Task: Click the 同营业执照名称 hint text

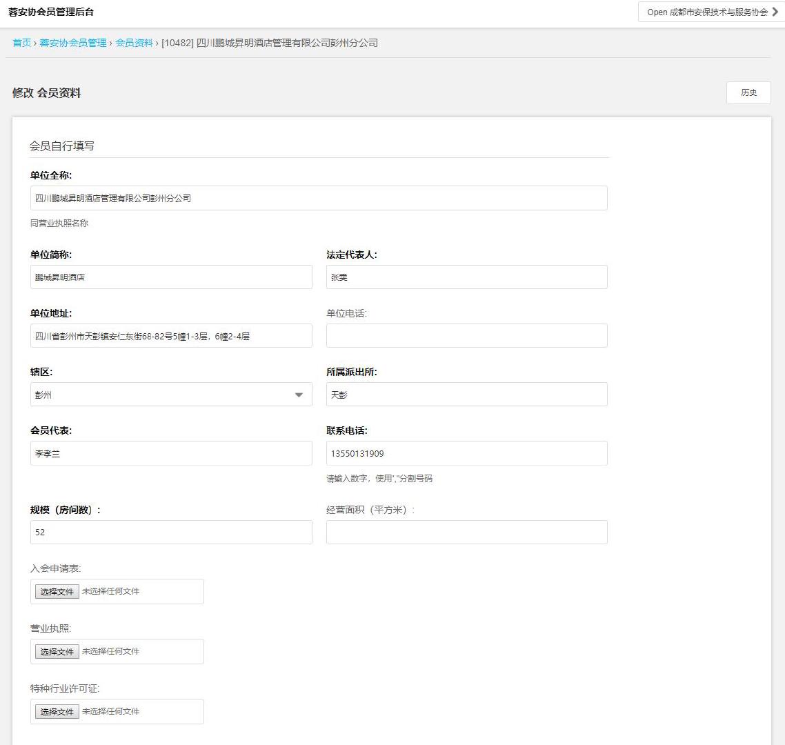Action: point(59,223)
